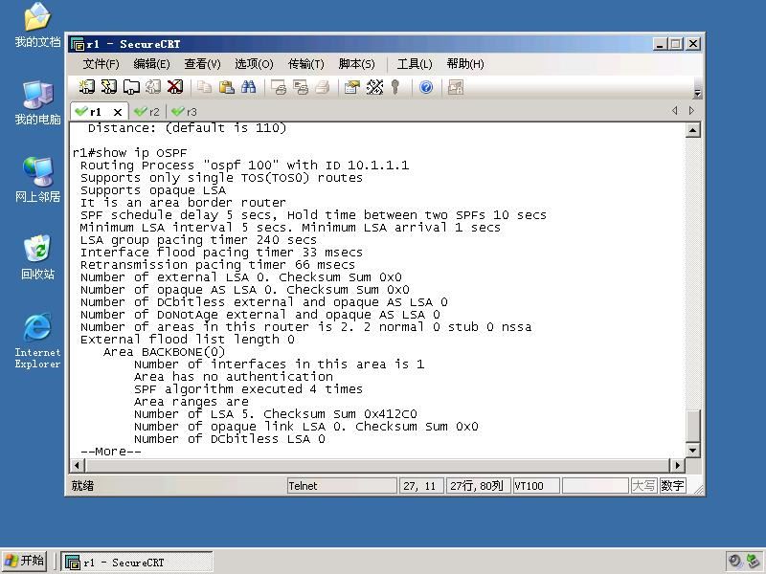Image resolution: width=766 pixels, height=574 pixels.
Task: Click the 数字 num lock indicator
Action: (673, 486)
